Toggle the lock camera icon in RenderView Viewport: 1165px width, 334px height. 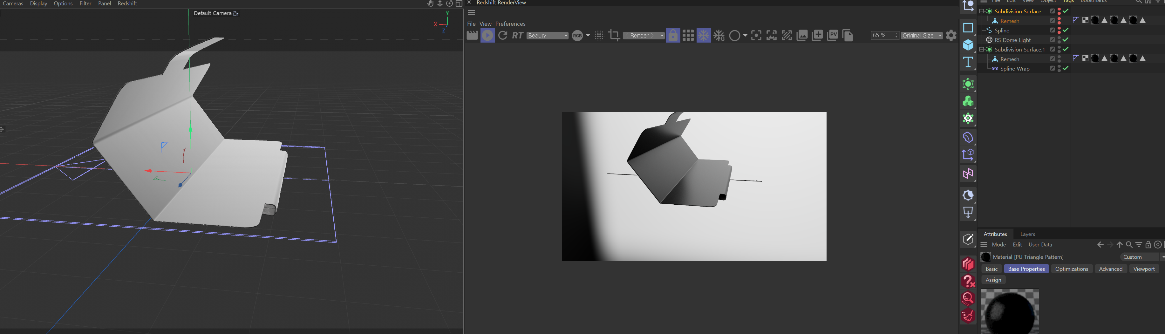[673, 35]
